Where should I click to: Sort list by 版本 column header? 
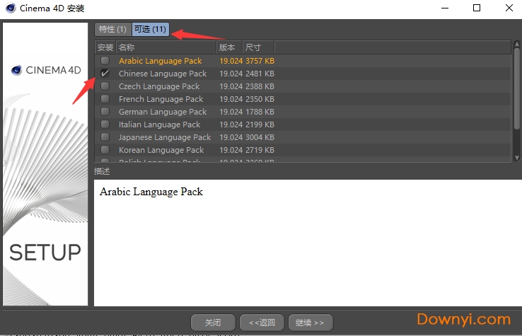[229, 47]
